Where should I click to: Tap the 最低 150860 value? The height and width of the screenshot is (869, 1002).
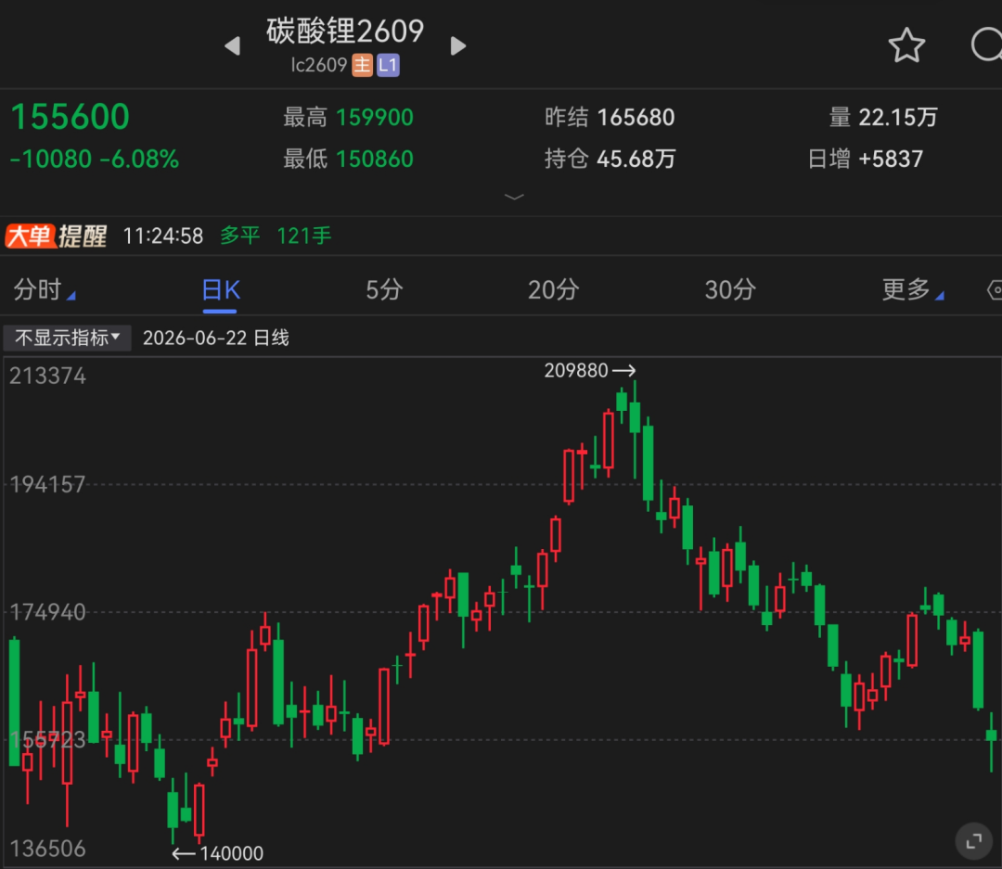pos(348,160)
